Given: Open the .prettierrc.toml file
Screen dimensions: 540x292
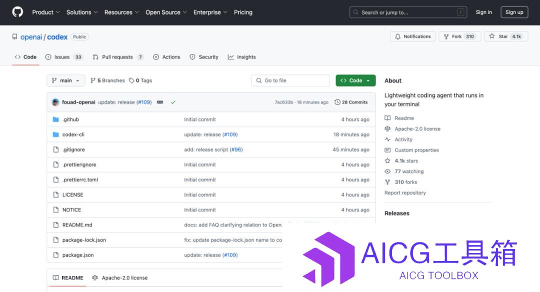Looking at the screenshot, I should [x=80, y=179].
